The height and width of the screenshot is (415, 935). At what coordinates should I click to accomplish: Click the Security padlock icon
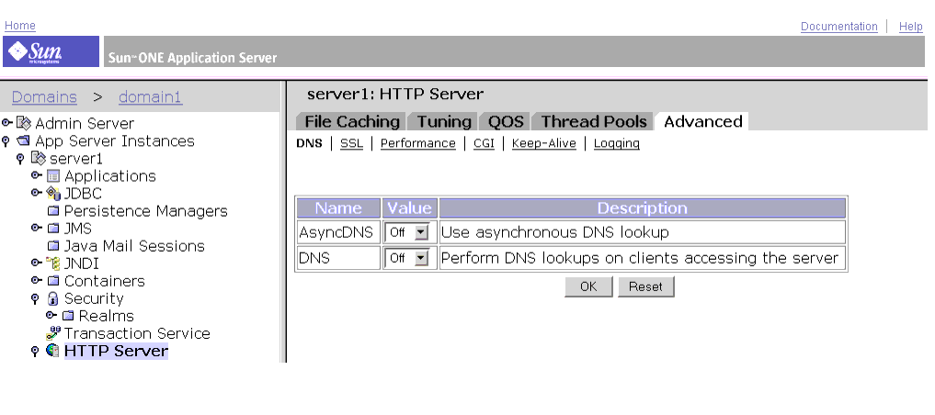pyautogui.click(x=53, y=298)
